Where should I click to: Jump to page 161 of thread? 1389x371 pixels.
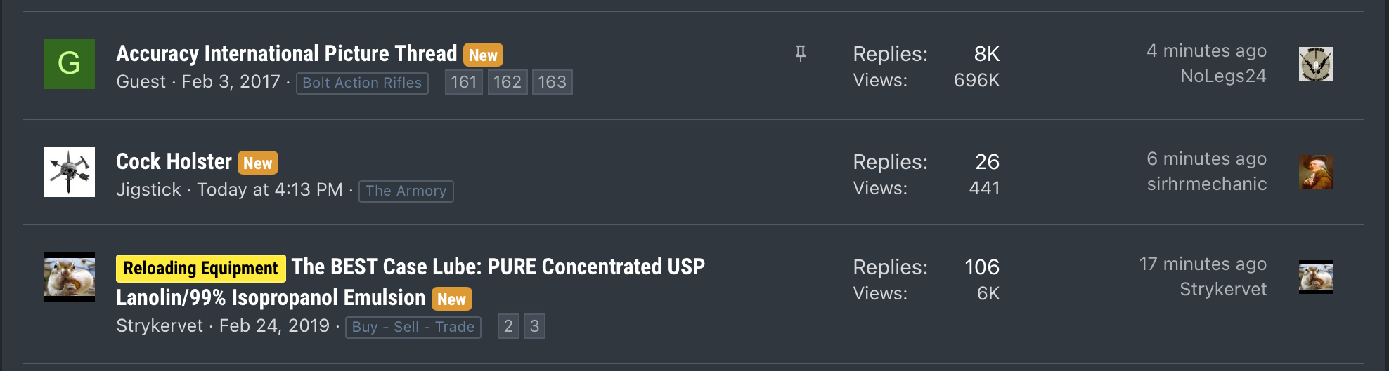coord(463,82)
